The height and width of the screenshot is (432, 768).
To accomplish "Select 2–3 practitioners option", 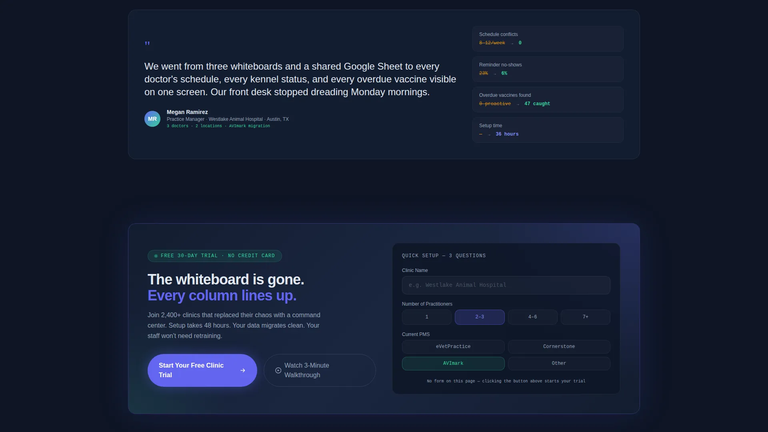I will point(480,317).
